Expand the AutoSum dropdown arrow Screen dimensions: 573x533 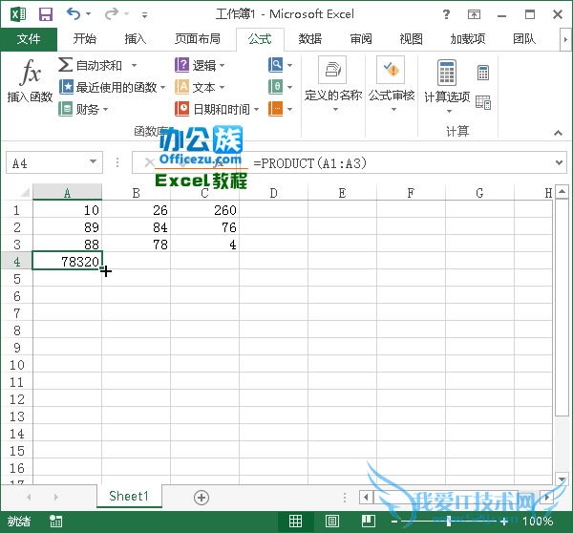pyautogui.click(x=134, y=66)
